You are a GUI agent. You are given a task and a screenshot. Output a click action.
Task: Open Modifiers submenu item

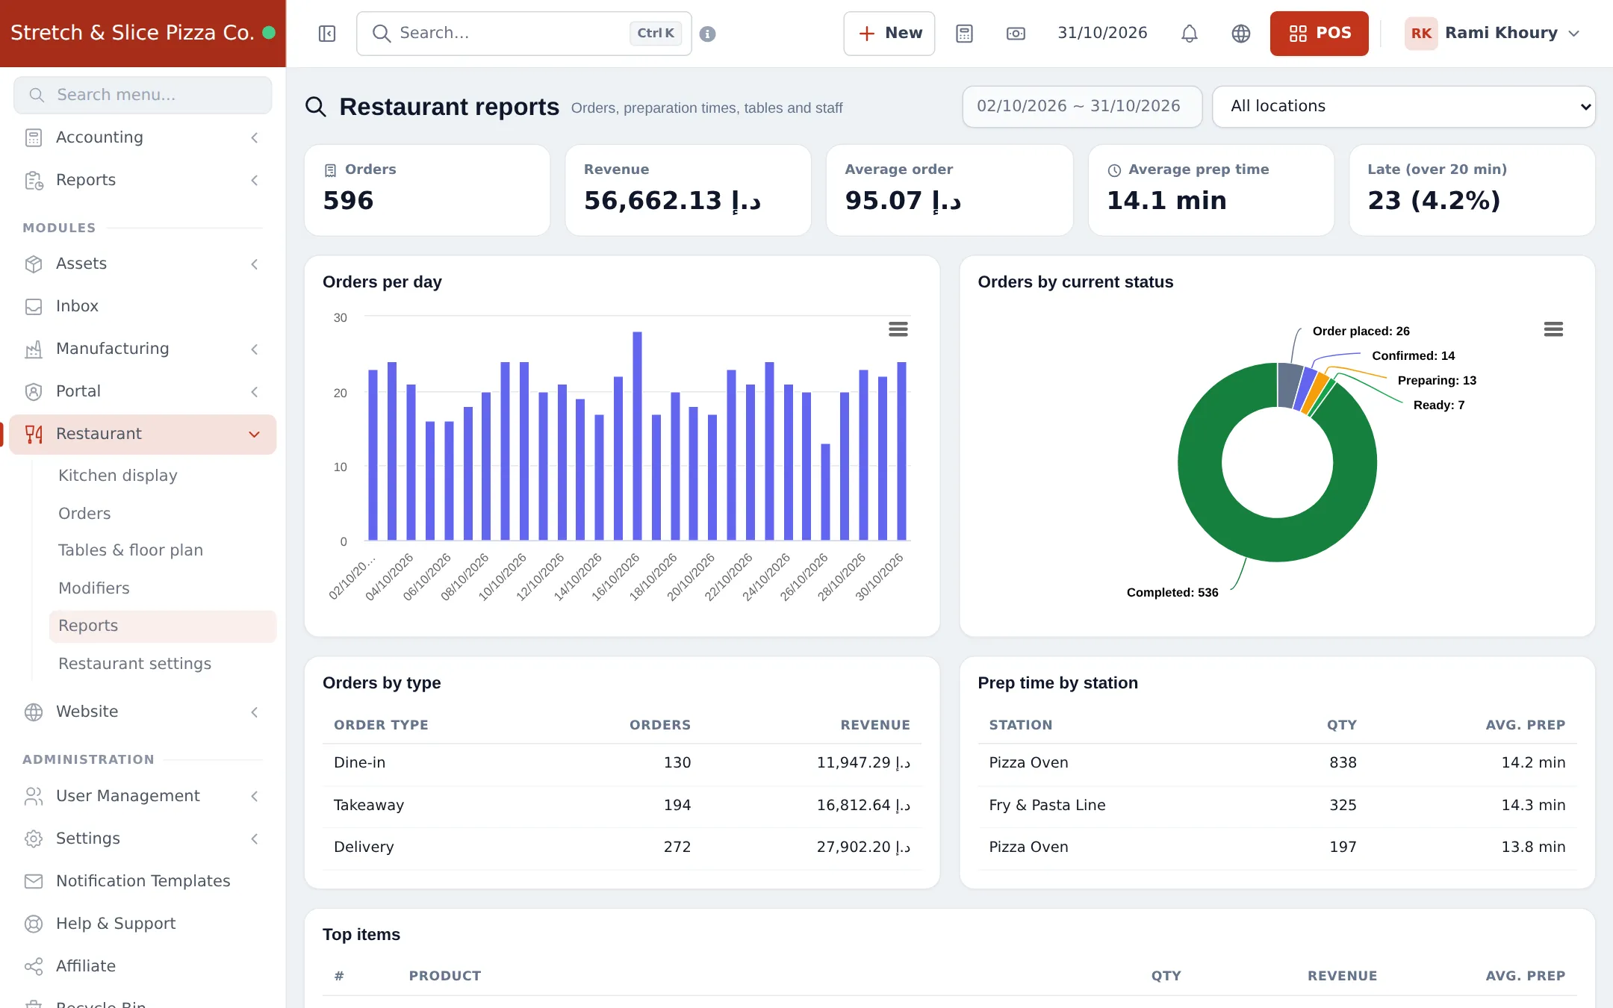point(94,588)
